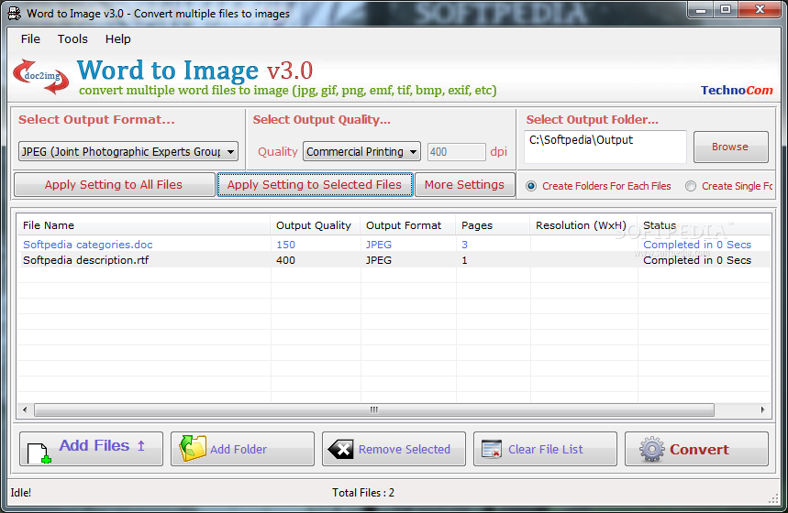Click the Browse button
This screenshot has width=788, height=513.
pyautogui.click(x=731, y=147)
